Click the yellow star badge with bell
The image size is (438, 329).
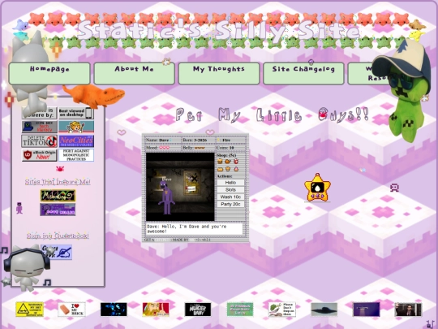pos(317,188)
